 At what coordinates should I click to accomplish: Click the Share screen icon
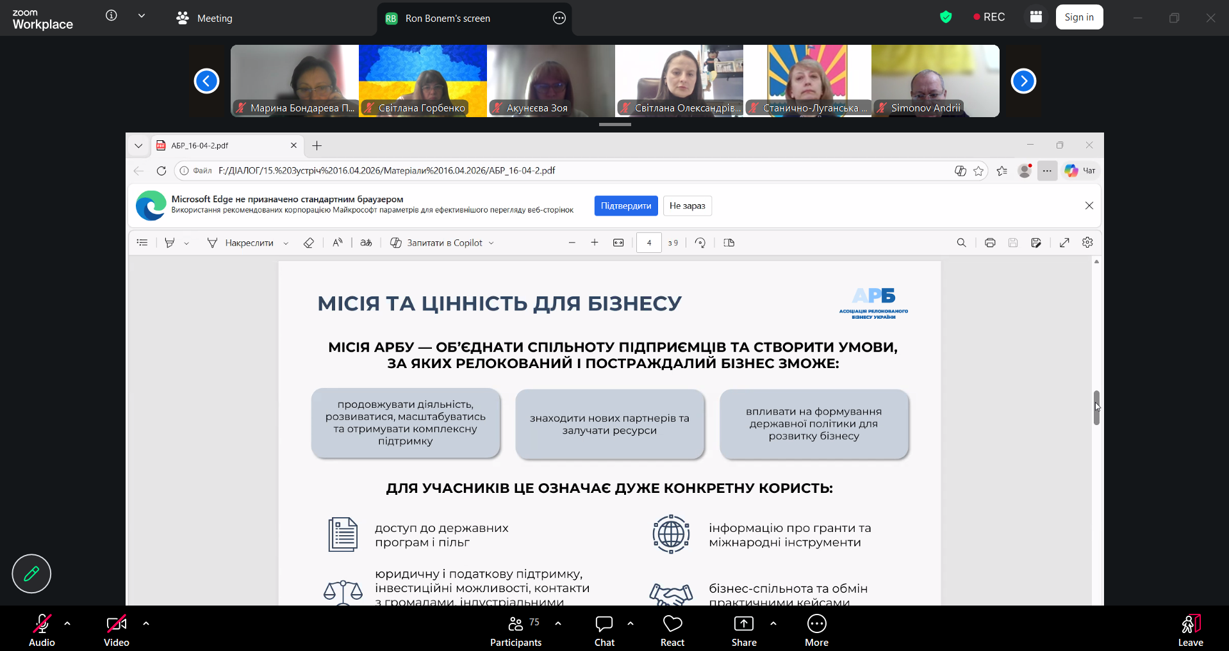(743, 624)
